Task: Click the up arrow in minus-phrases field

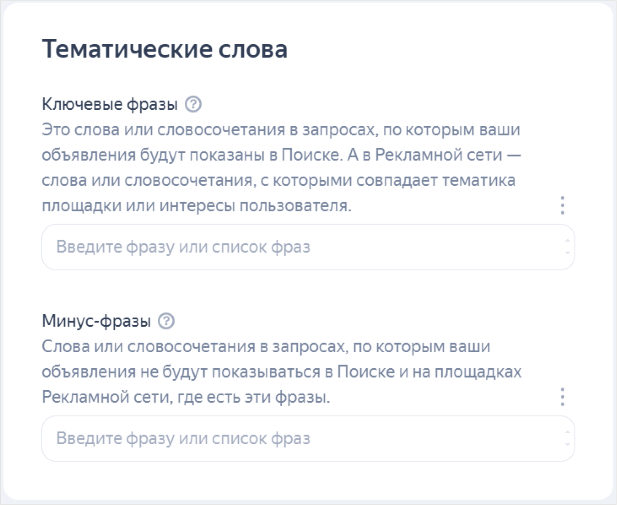Action: (568, 432)
